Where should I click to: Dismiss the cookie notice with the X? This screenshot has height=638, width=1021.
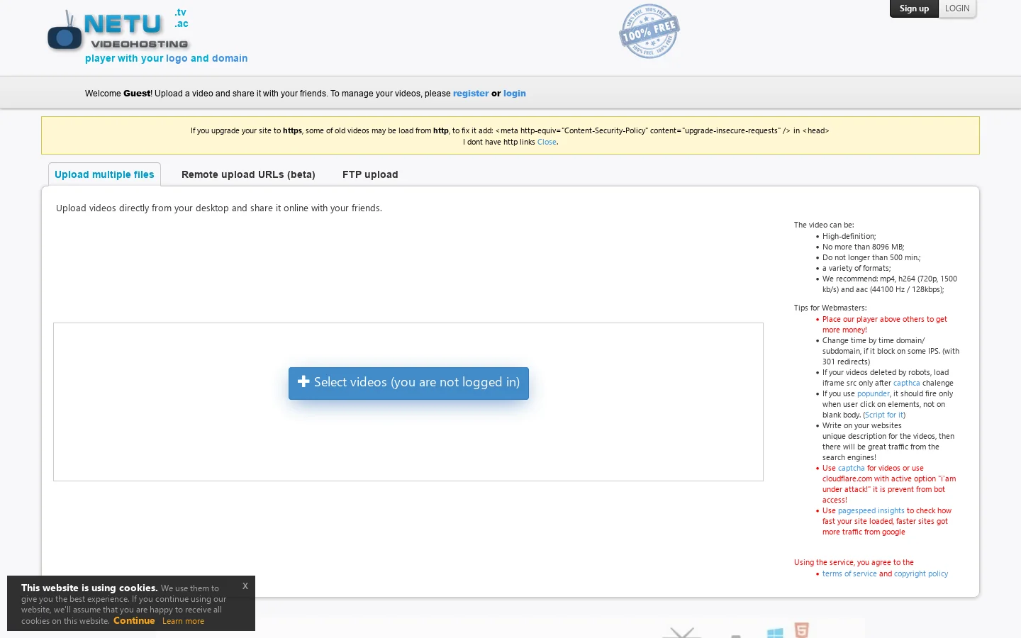click(245, 586)
